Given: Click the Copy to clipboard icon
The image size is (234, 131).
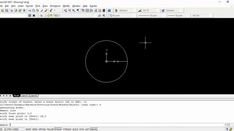Looking at the screenshot, I should click(34, 11).
